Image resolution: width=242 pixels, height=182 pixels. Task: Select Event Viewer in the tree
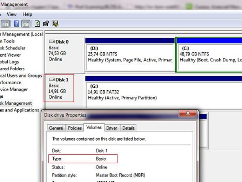[10, 55]
